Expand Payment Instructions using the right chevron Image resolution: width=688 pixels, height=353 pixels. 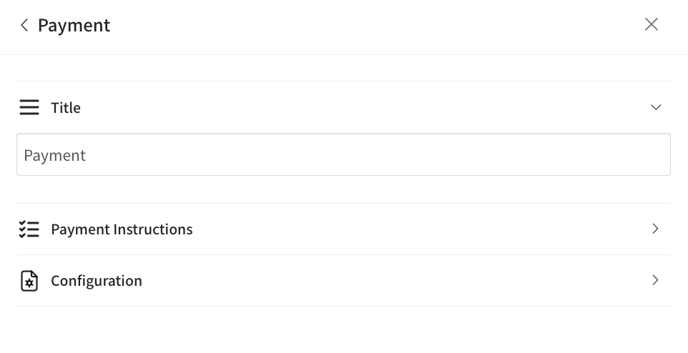655,229
